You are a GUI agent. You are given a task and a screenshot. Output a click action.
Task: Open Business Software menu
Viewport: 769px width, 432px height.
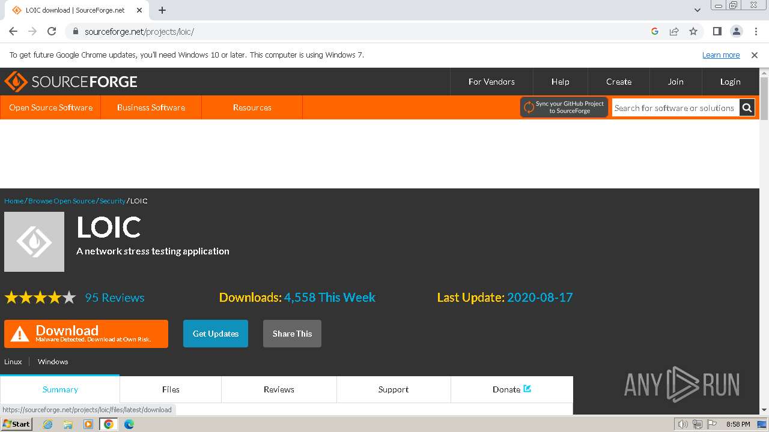(151, 107)
